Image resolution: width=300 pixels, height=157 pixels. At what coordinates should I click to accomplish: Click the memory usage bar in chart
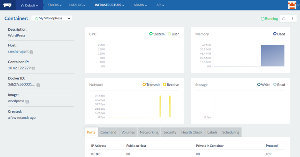pos(272,56)
